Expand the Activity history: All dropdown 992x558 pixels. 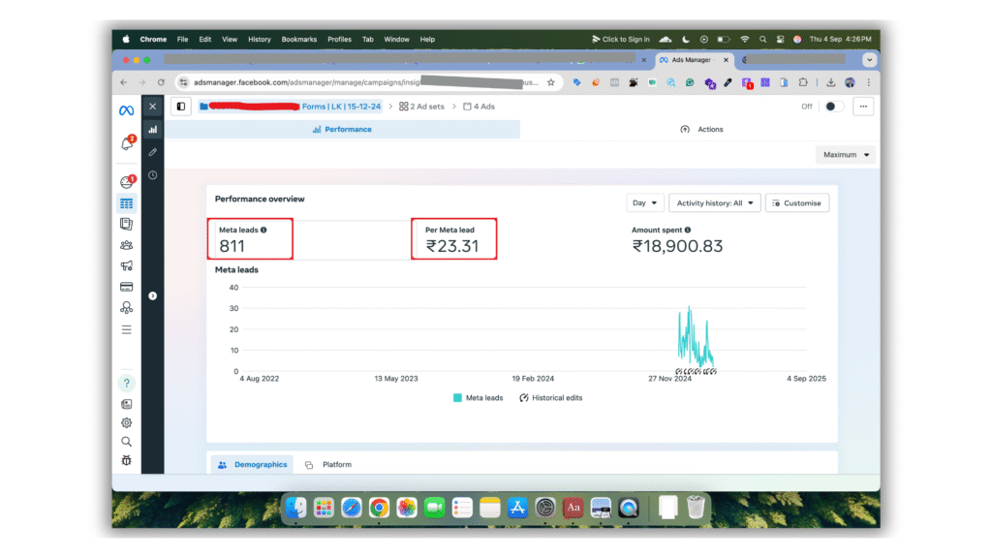click(x=714, y=203)
